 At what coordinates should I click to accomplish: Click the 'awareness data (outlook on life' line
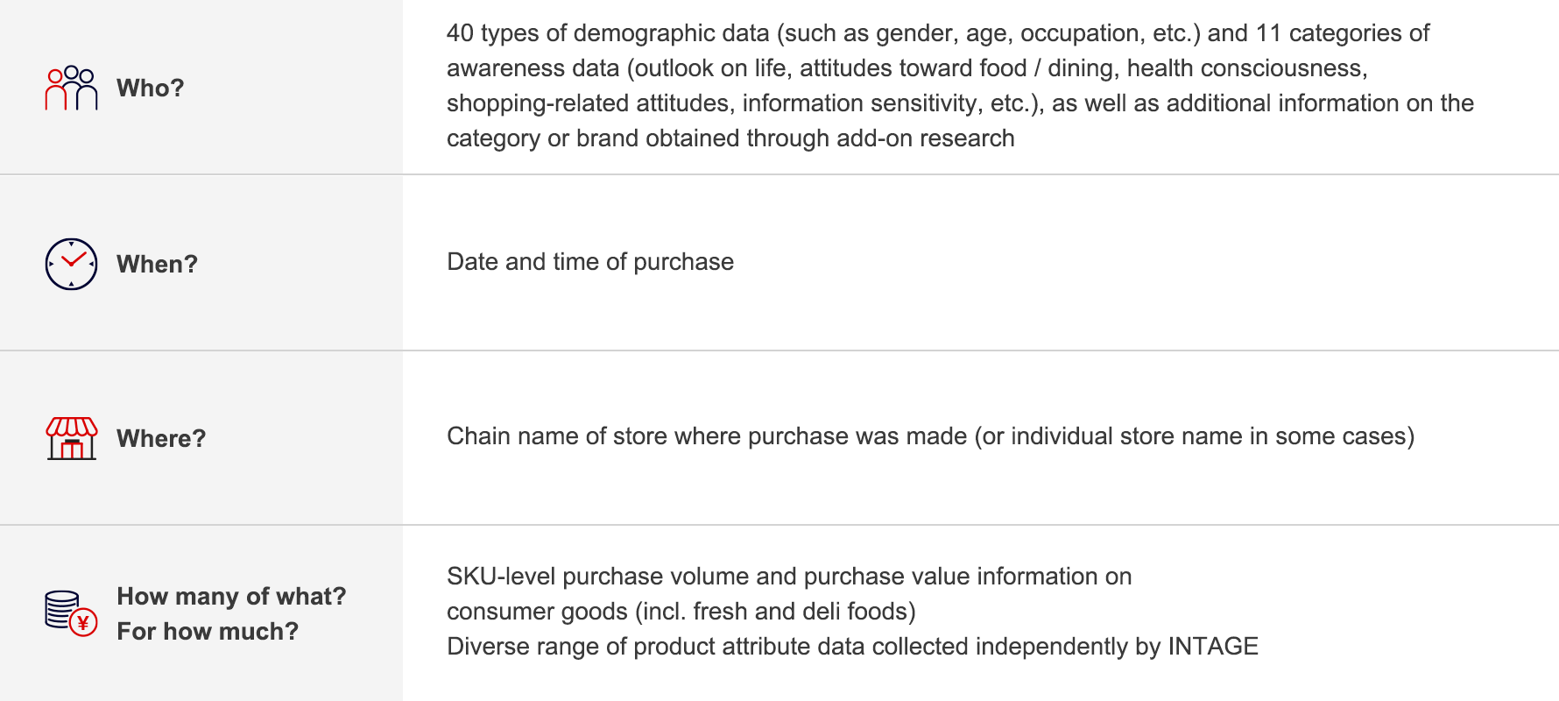[907, 68]
